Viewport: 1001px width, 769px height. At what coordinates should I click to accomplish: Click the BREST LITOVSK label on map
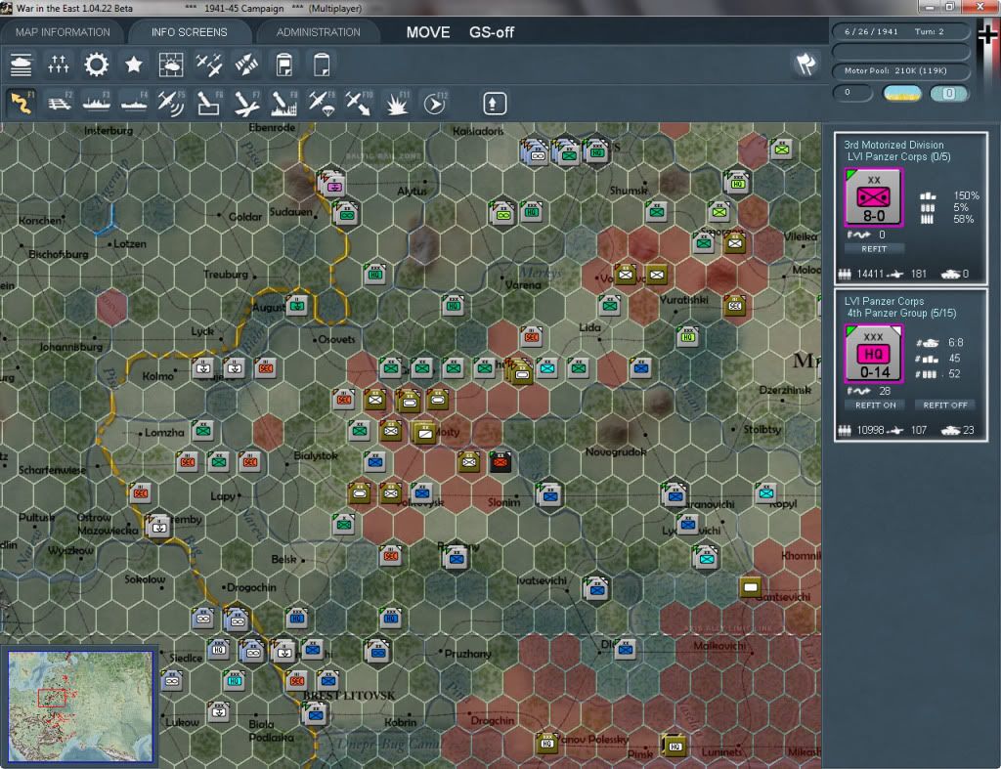tap(349, 696)
